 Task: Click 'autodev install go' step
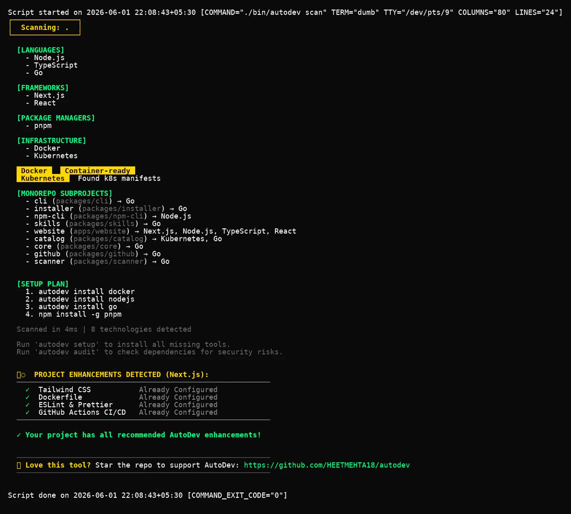click(x=78, y=307)
